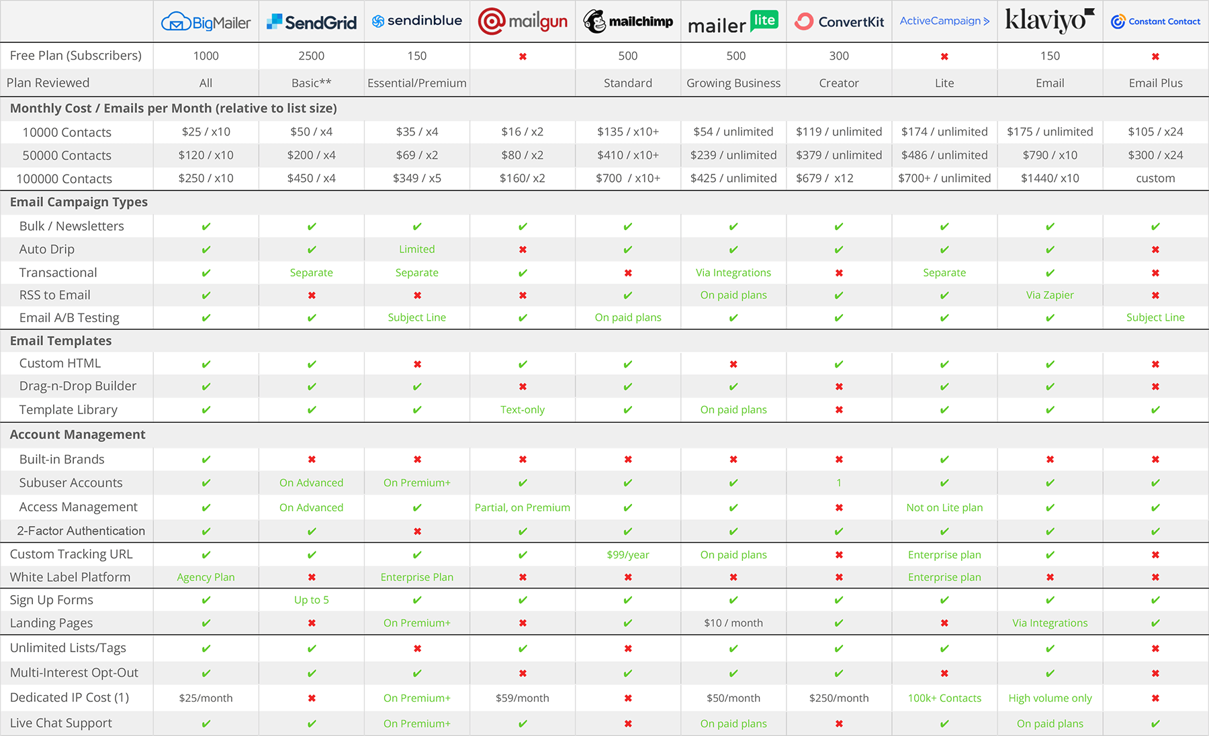Image resolution: width=1209 pixels, height=736 pixels.
Task: Click the 'custom' pricing cell for Constant Contact
Action: click(x=1155, y=178)
